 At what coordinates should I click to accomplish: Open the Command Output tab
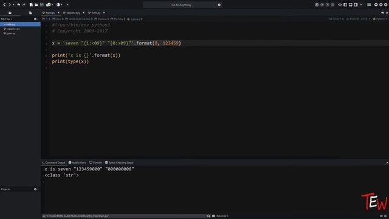(54, 162)
